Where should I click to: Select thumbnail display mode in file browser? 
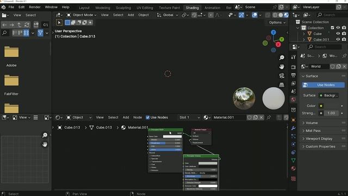pyautogui.click(x=26, y=33)
